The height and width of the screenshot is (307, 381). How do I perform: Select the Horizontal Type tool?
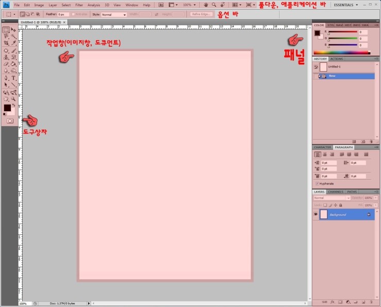13,78
